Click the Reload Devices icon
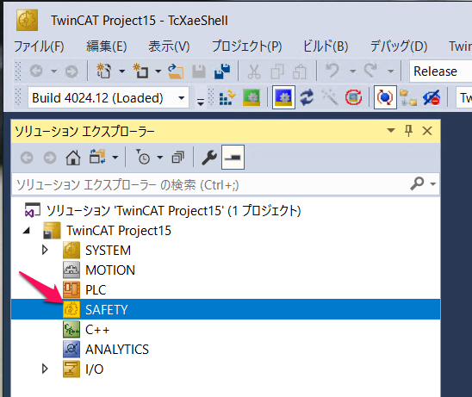This screenshot has width=472, height=397. pos(307,97)
